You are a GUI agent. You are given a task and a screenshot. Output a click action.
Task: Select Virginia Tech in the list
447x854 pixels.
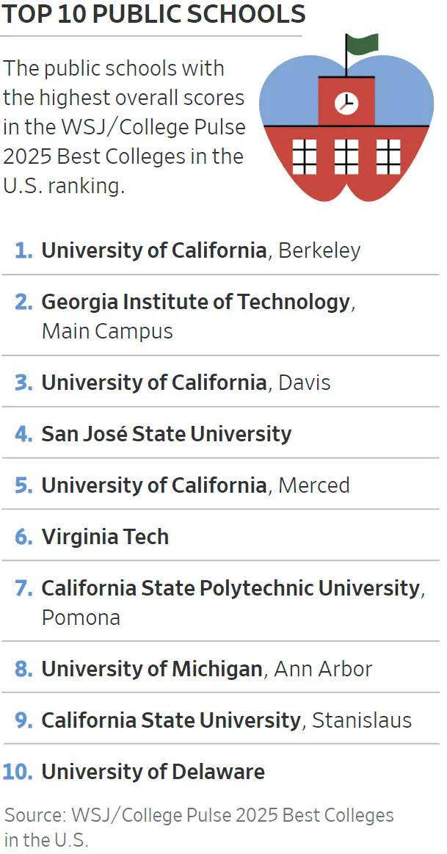click(x=105, y=537)
